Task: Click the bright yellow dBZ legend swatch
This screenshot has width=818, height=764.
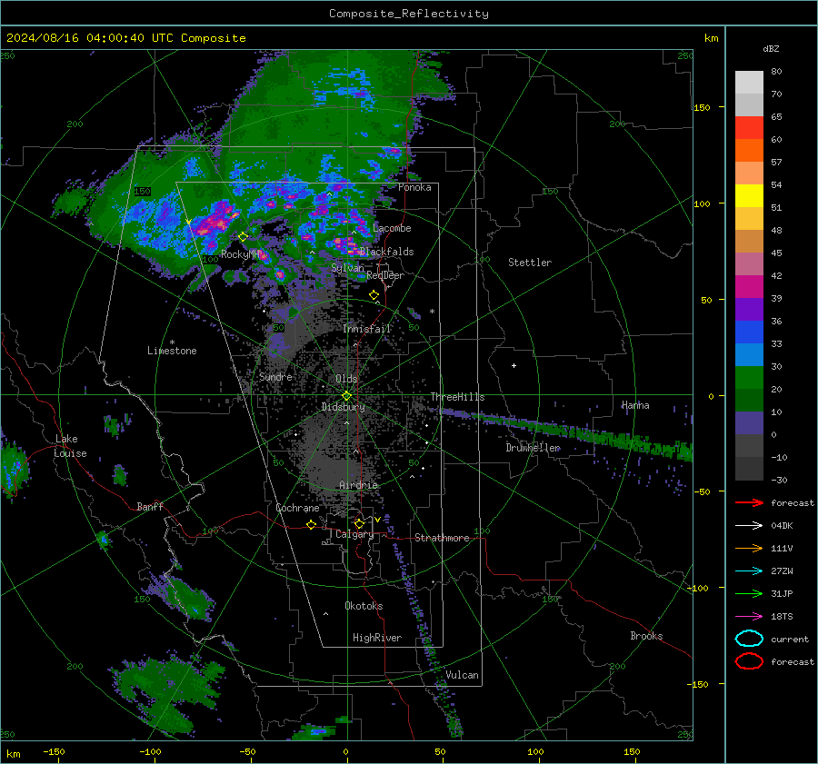Action: (x=749, y=196)
